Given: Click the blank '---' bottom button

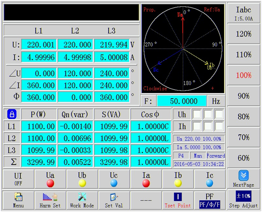Looking at the screenshot, I should [x=146, y=200].
